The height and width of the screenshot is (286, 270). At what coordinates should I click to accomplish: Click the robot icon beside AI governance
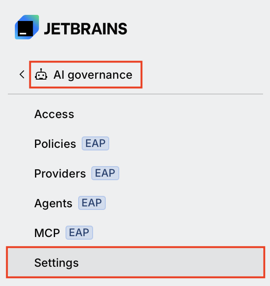tap(41, 74)
